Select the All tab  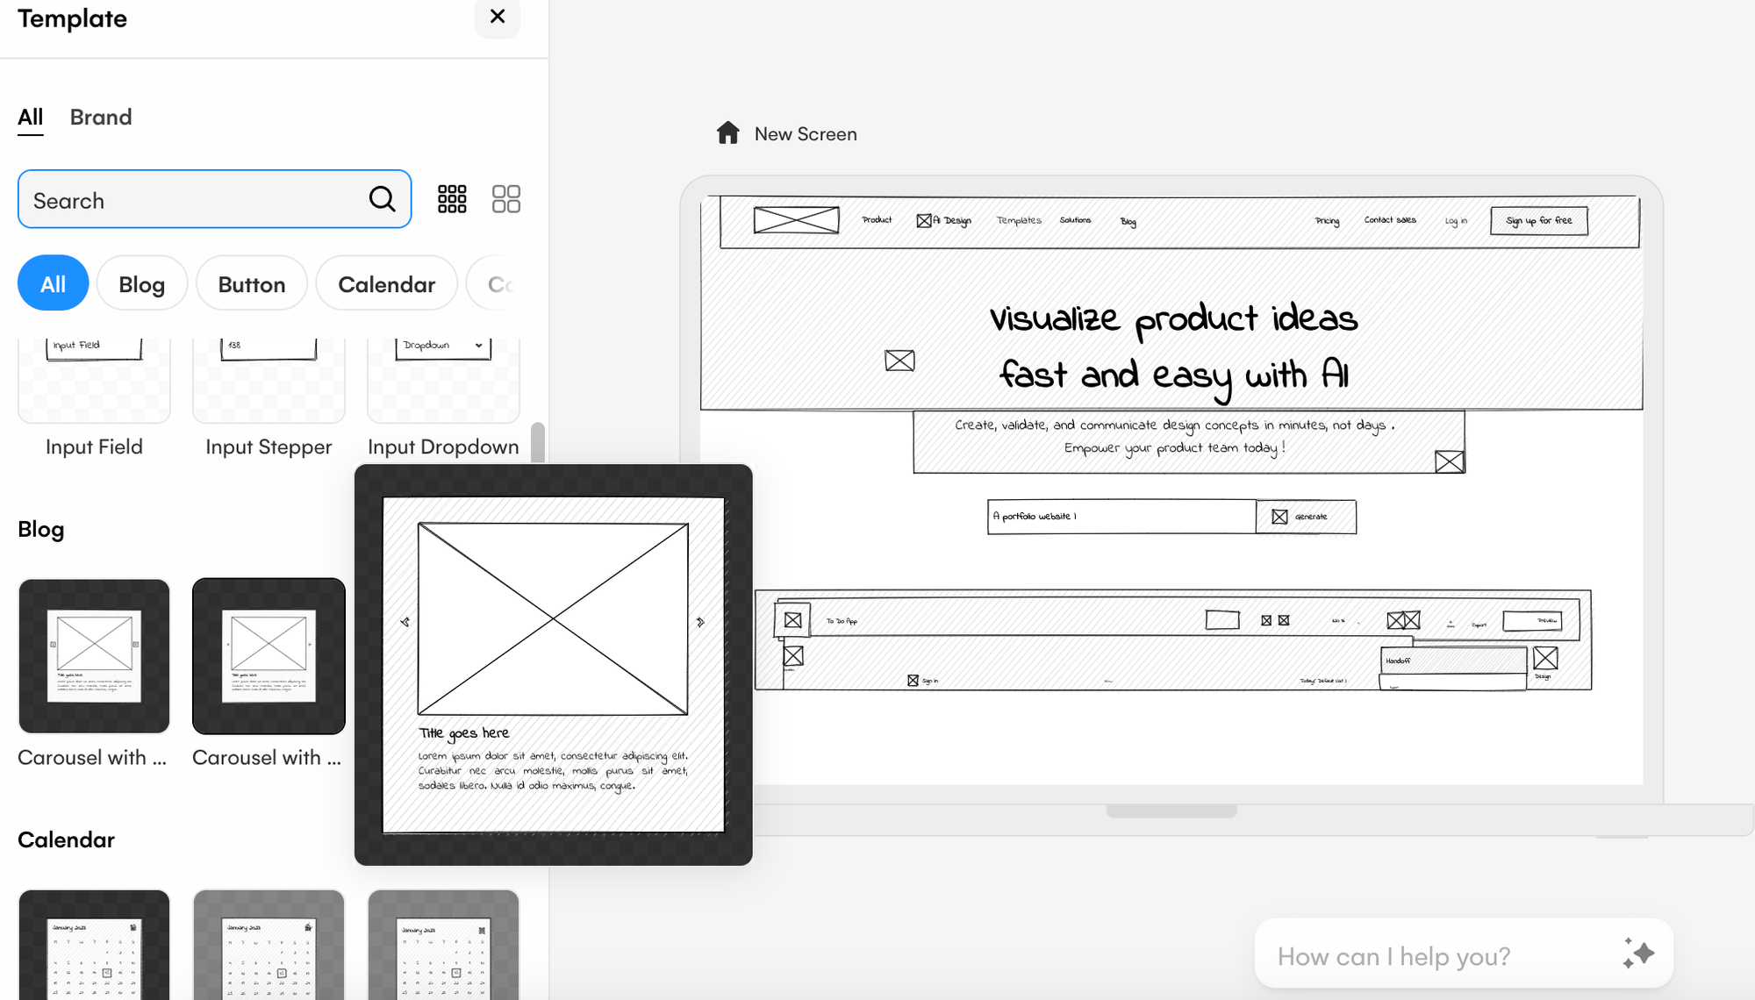click(x=30, y=117)
